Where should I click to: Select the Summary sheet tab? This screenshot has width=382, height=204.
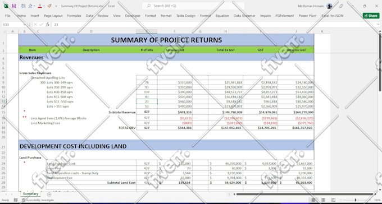pos(30,194)
